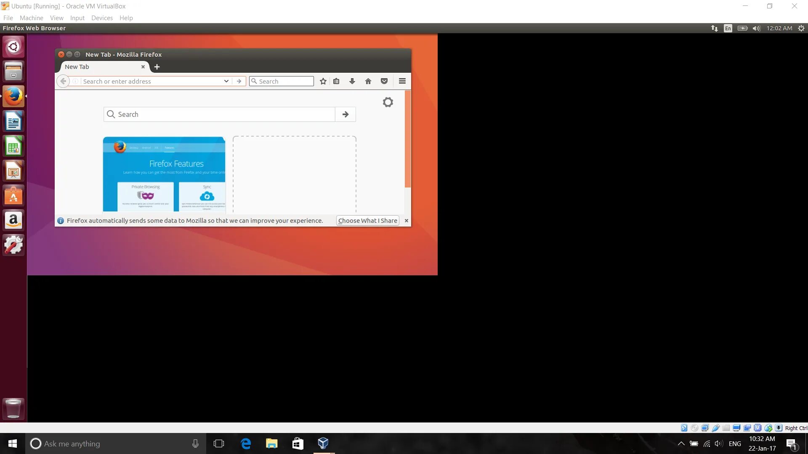Open the network indicator in Ubuntu panel
Image resolution: width=808 pixels, height=454 pixels.
tap(715, 28)
